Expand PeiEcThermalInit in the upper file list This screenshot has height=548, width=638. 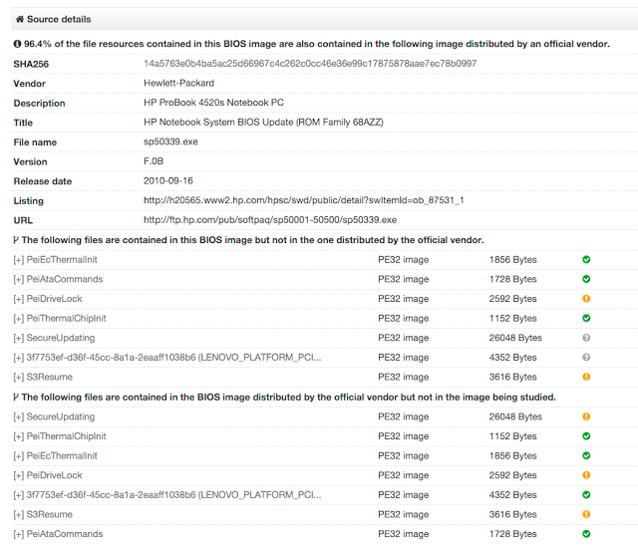[x=18, y=260]
